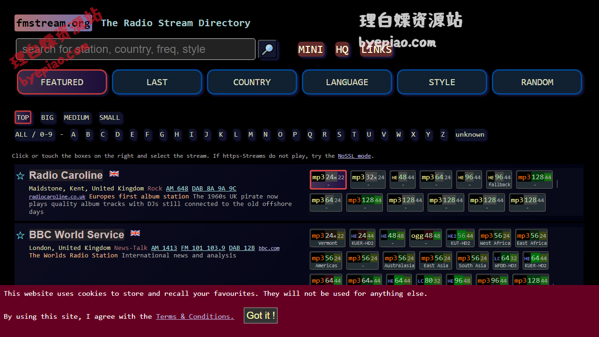Favourite BBC World Service with its star
The height and width of the screenshot is (337, 599).
[20, 235]
